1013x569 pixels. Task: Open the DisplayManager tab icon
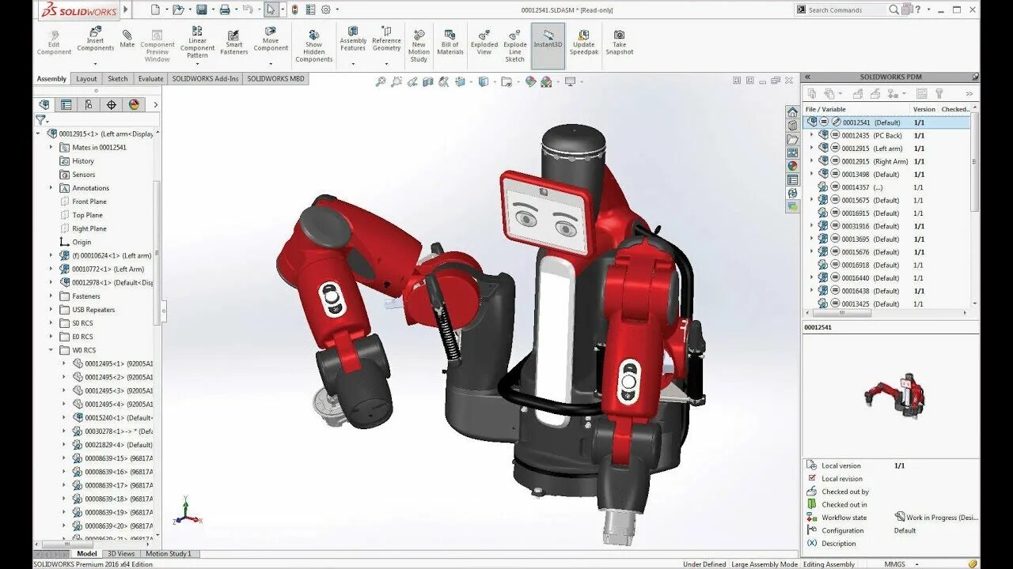134,104
